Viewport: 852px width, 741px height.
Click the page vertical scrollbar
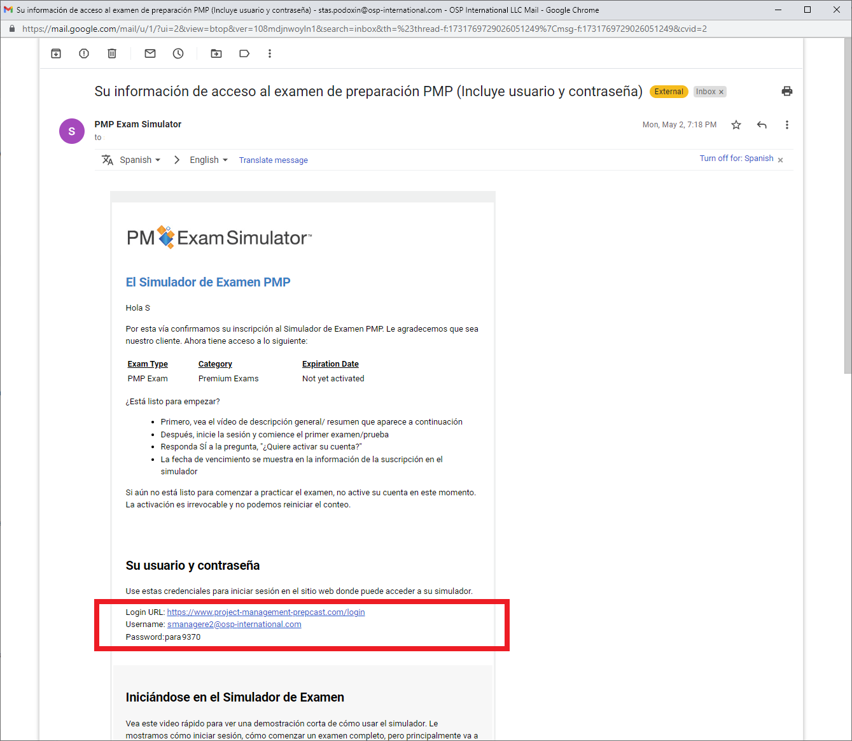847,207
